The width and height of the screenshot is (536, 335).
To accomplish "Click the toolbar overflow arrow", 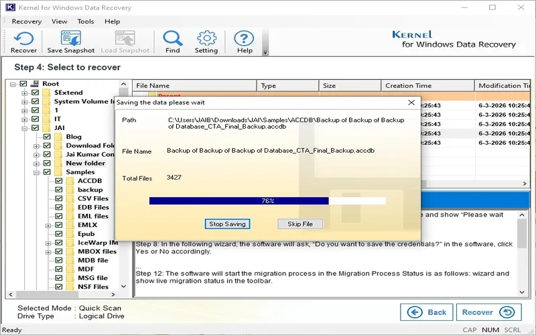I will click(x=265, y=53).
